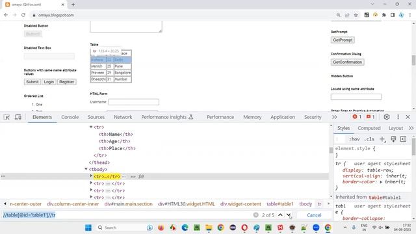
Task: Toggle the .cls class editor
Action: (x=369, y=139)
